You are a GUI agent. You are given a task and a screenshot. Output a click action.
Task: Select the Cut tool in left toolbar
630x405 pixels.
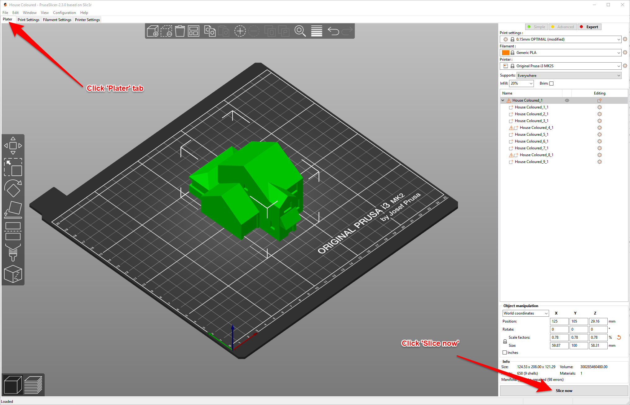(x=13, y=231)
